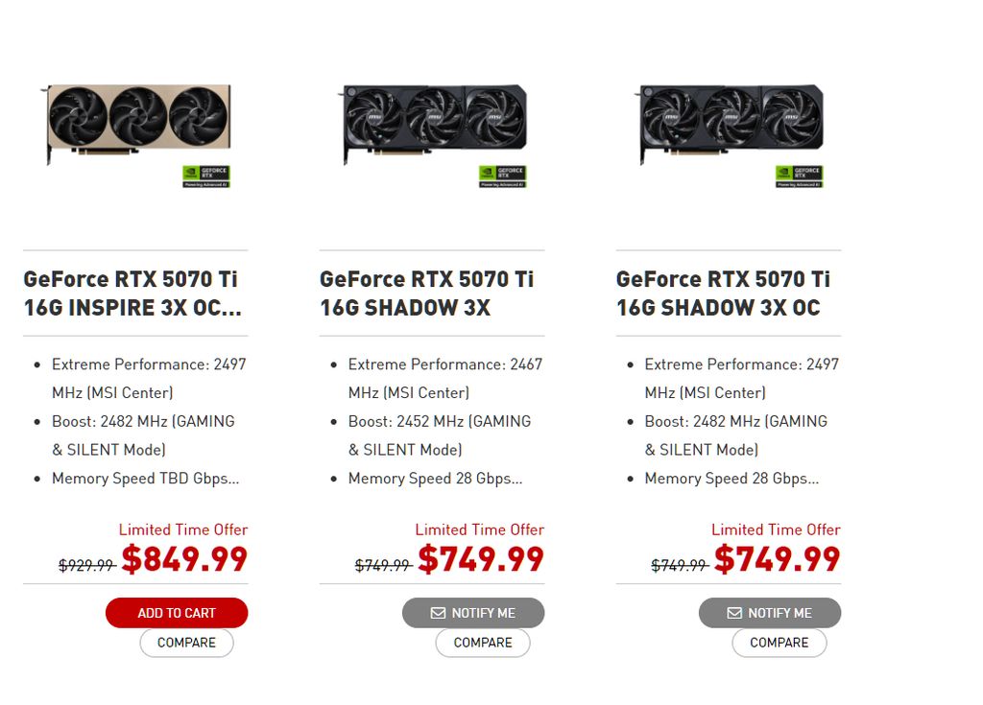Click NOTIFY ME for the SHADOW 3X card

coord(473,613)
